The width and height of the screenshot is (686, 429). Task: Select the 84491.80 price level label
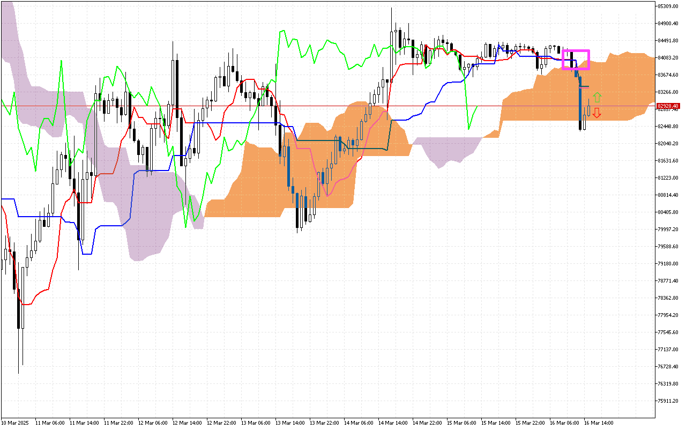tap(668, 41)
